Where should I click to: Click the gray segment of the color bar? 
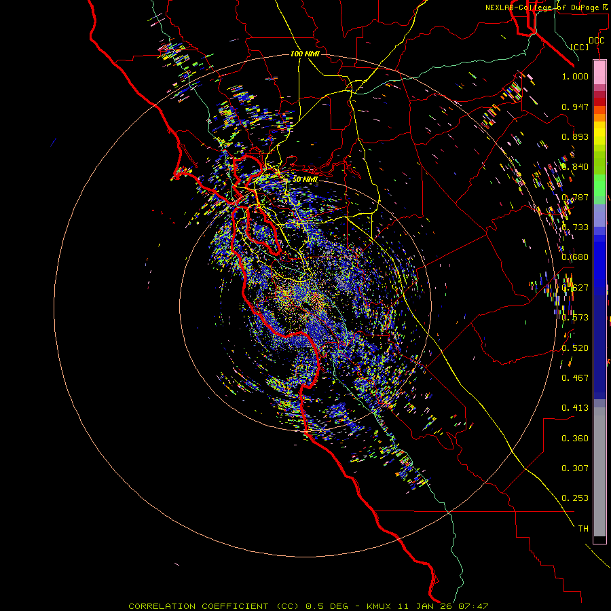tap(599, 472)
